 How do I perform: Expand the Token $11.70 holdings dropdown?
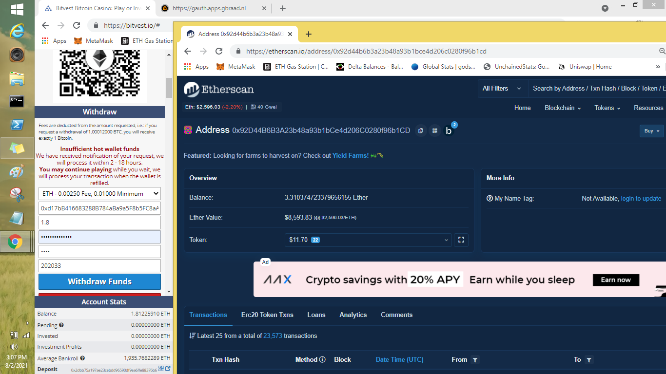[x=369, y=240]
